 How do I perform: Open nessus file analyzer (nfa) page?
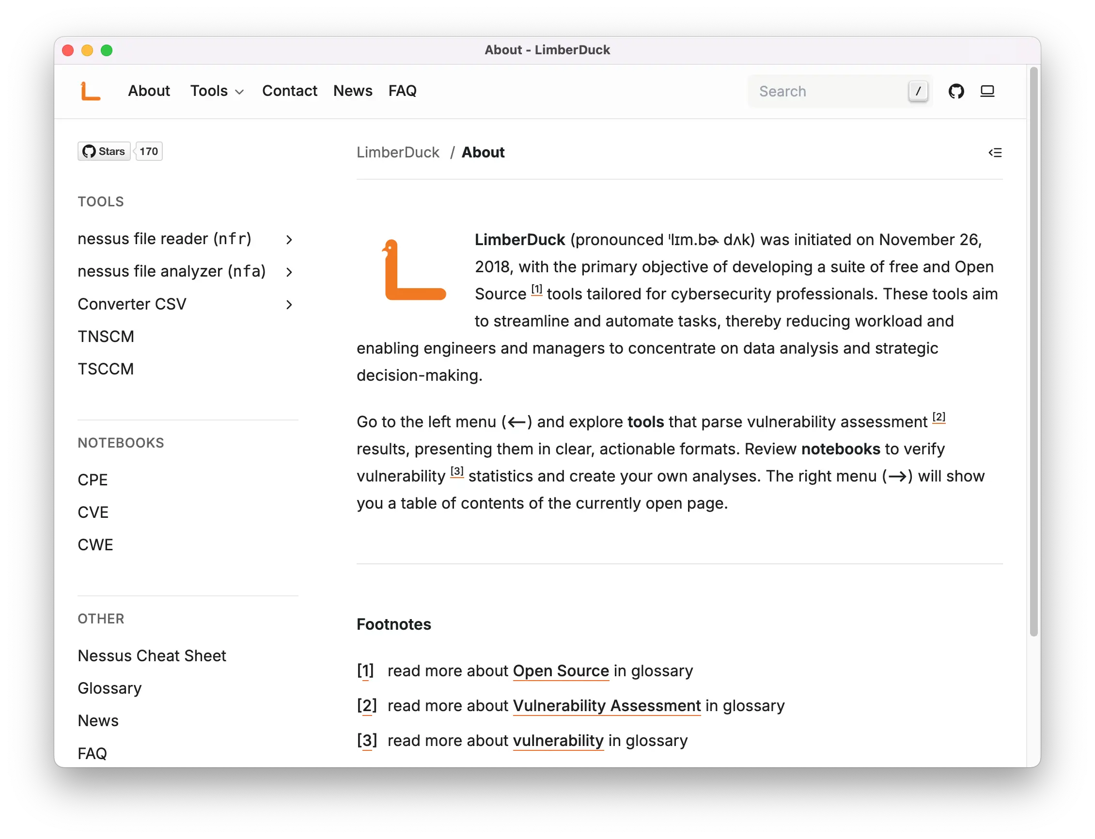pyautogui.click(x=172, y=272)
